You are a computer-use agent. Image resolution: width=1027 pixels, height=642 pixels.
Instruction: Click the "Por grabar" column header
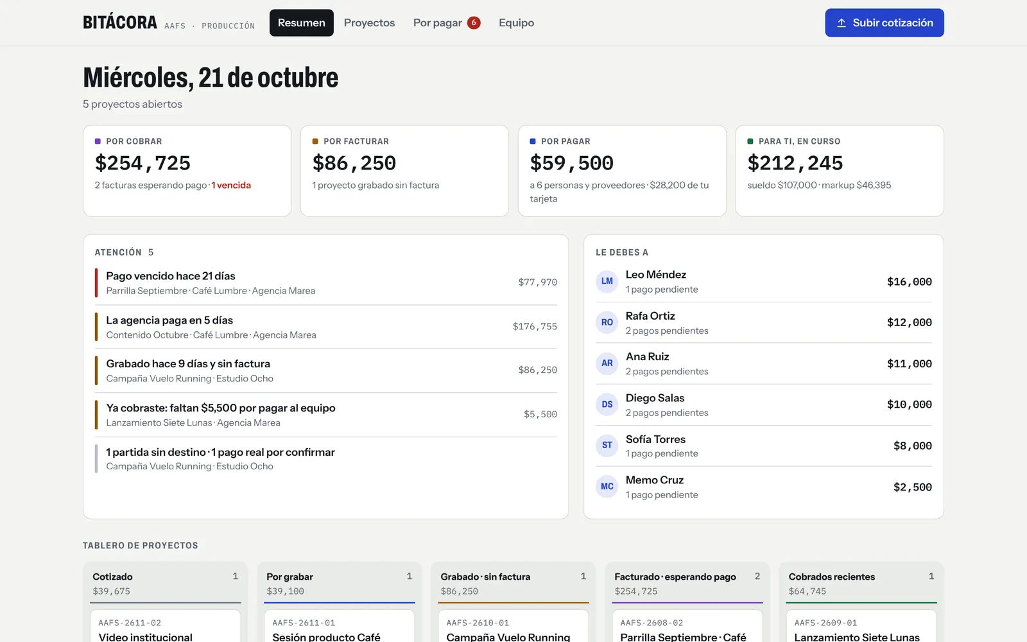[x=340, y=583]
